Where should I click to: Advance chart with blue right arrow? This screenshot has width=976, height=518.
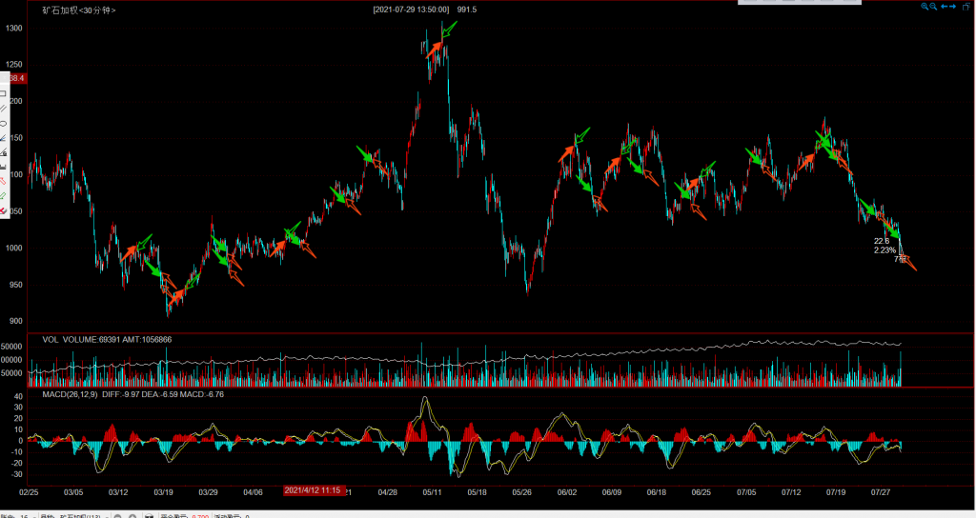tap(952, 7)
